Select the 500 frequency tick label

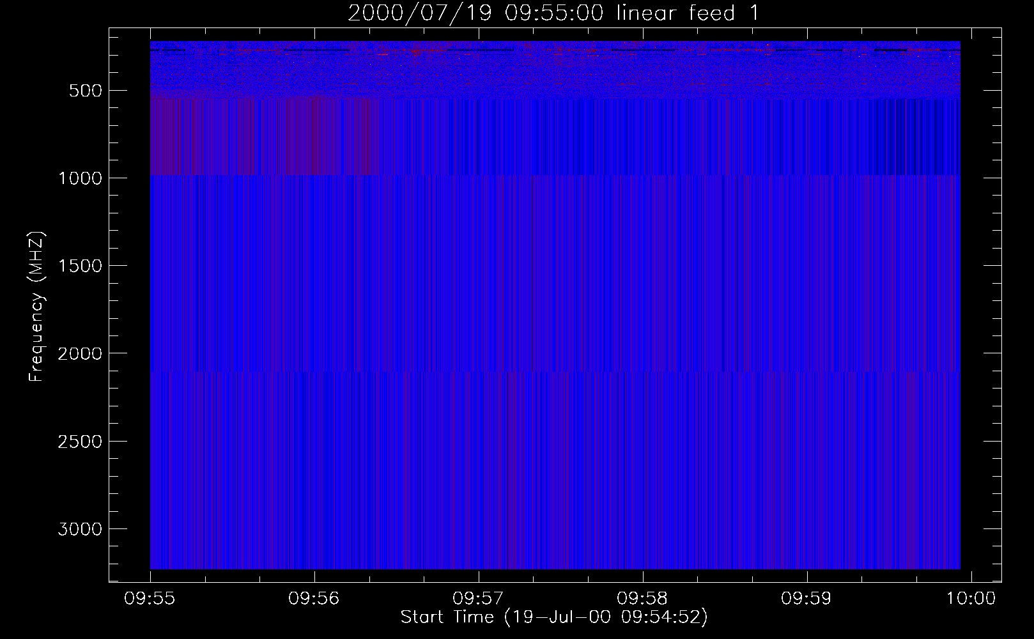click(x=86, y=91)
